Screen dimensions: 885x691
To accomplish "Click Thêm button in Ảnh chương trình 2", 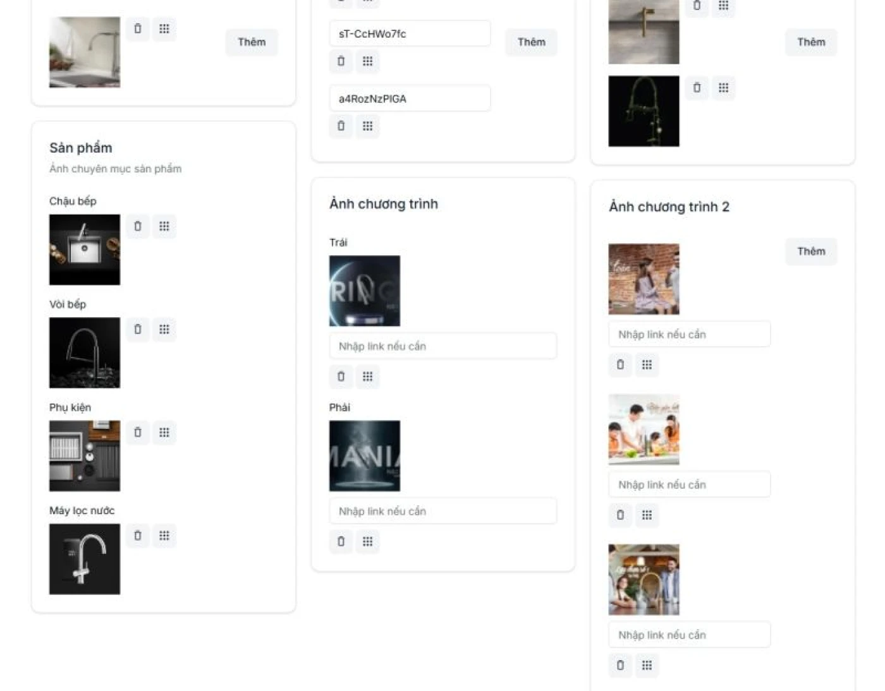I will (x=811, y=251).
